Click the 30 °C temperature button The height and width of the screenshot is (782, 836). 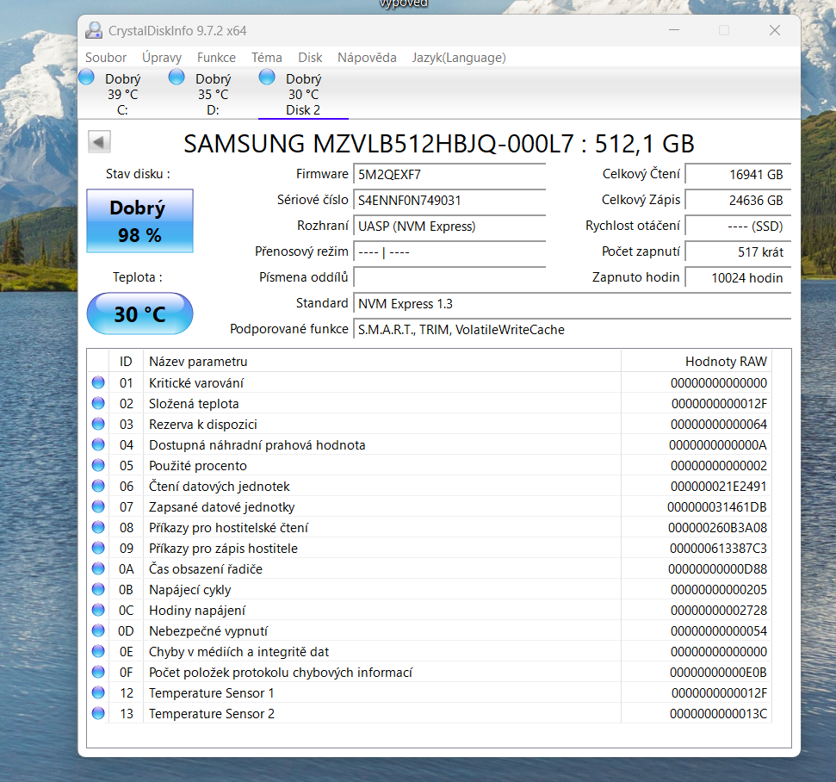(139, 313)
